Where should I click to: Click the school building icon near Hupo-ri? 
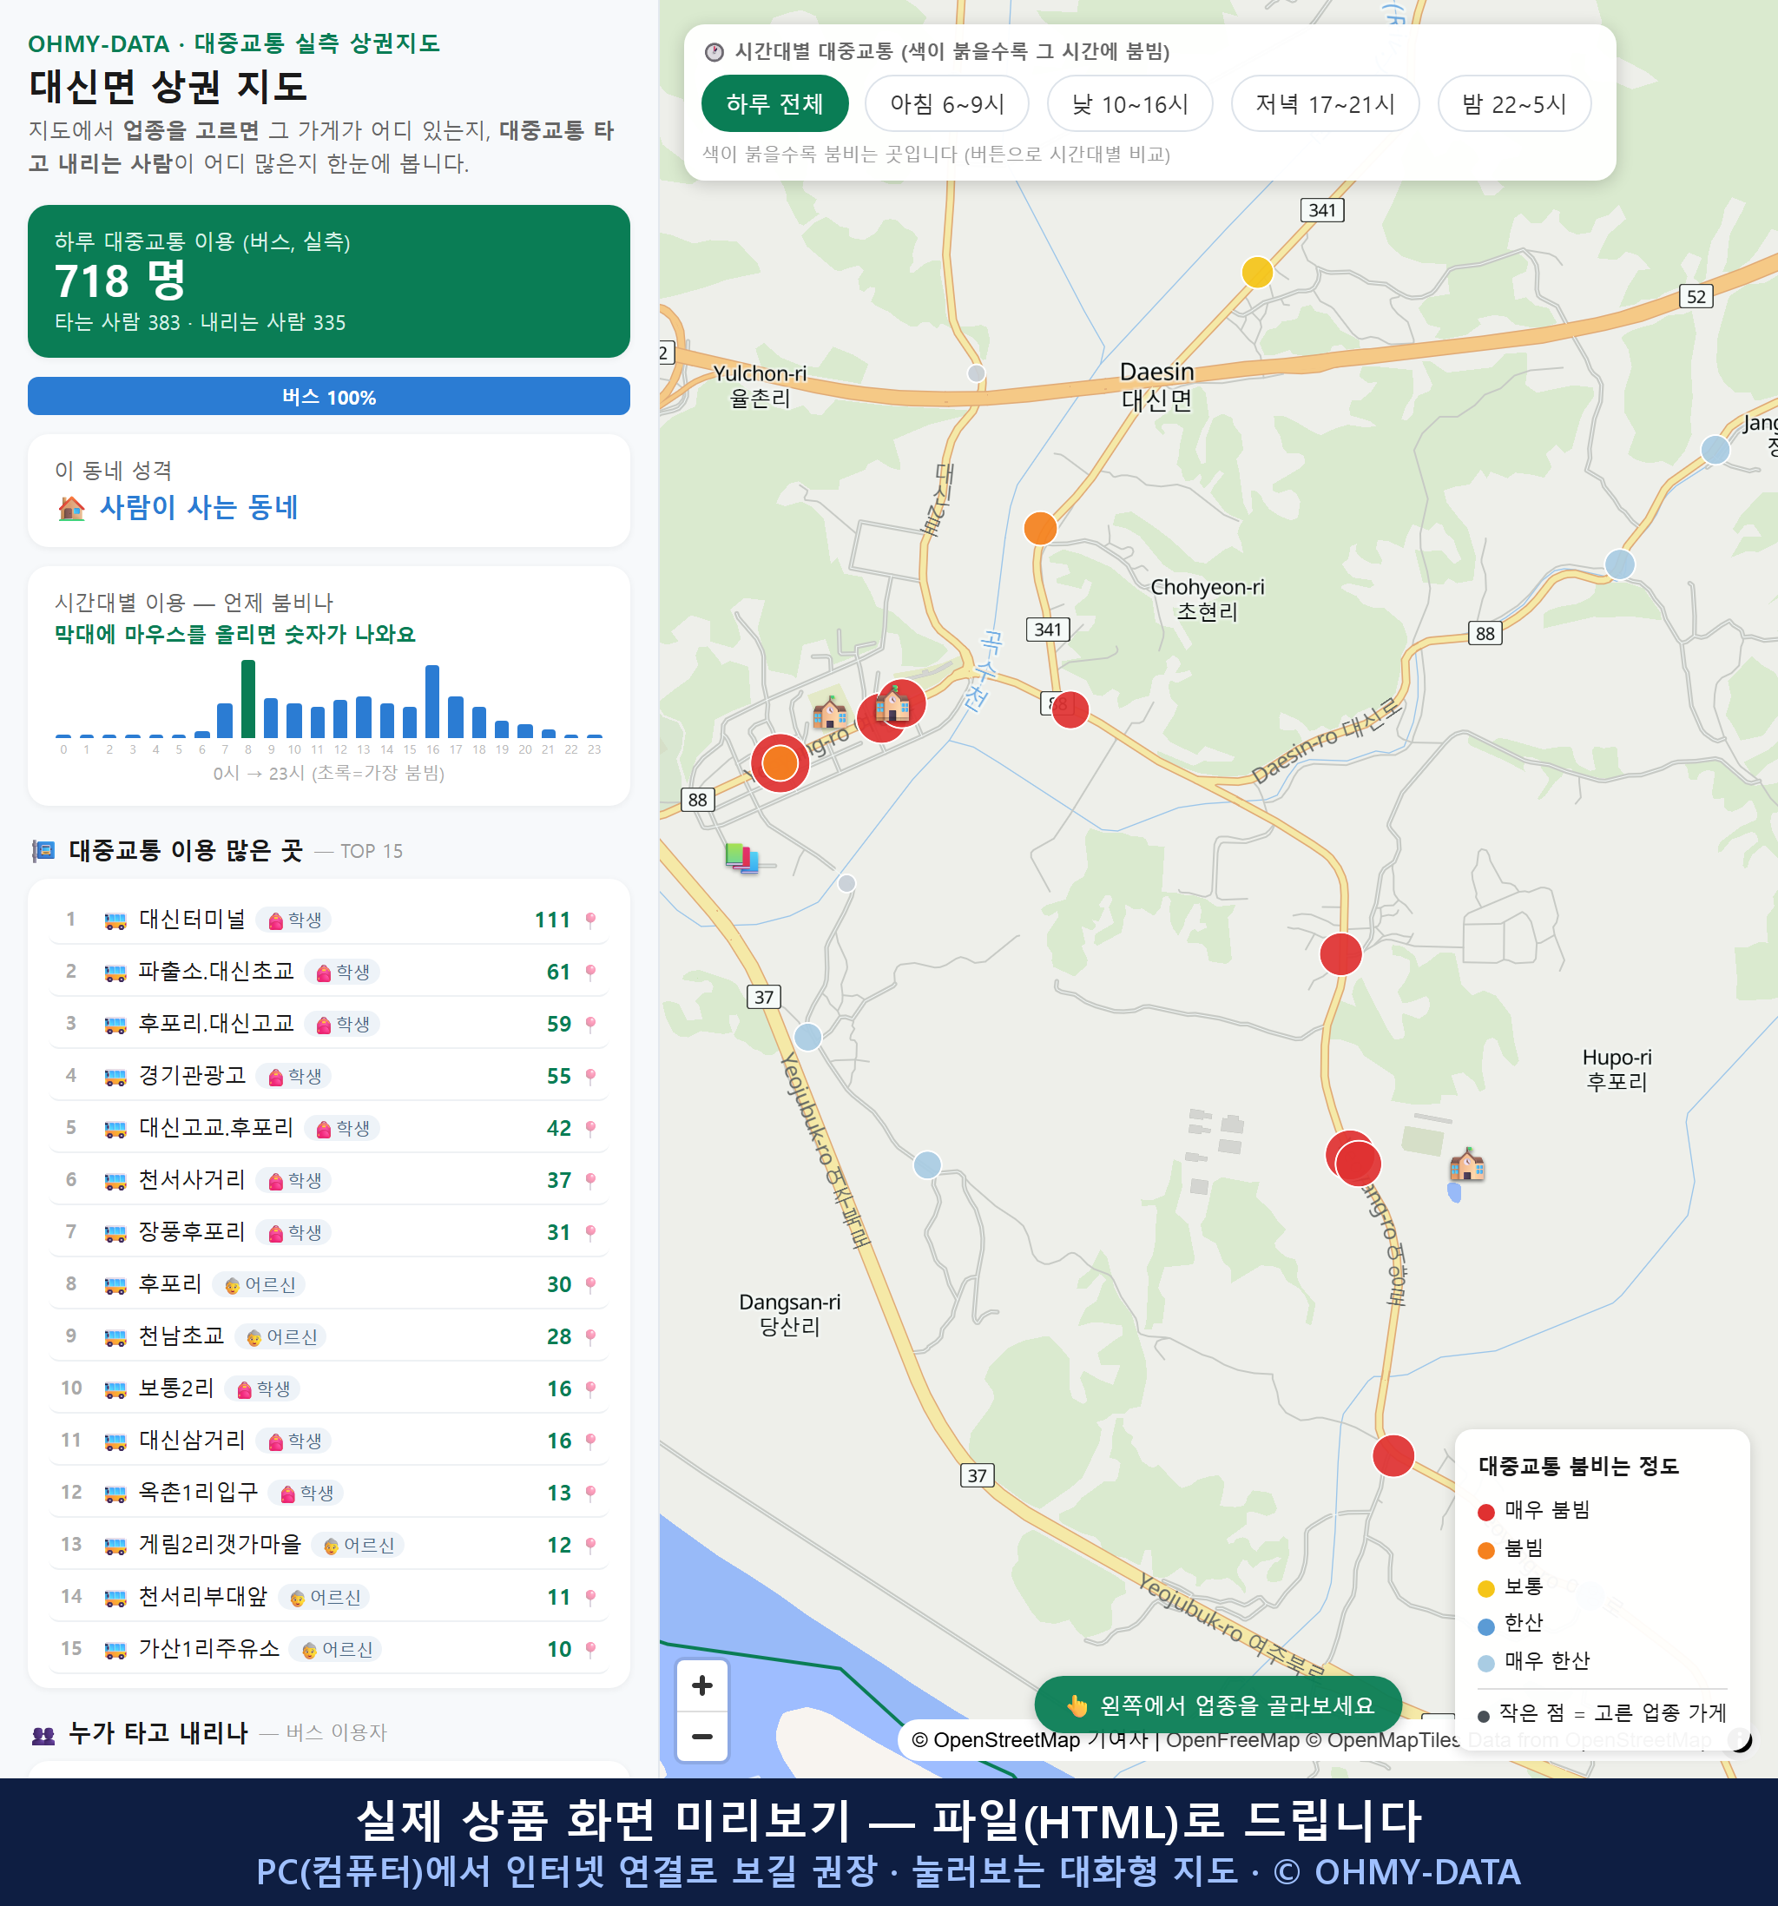click(x=1466, y=1165)
